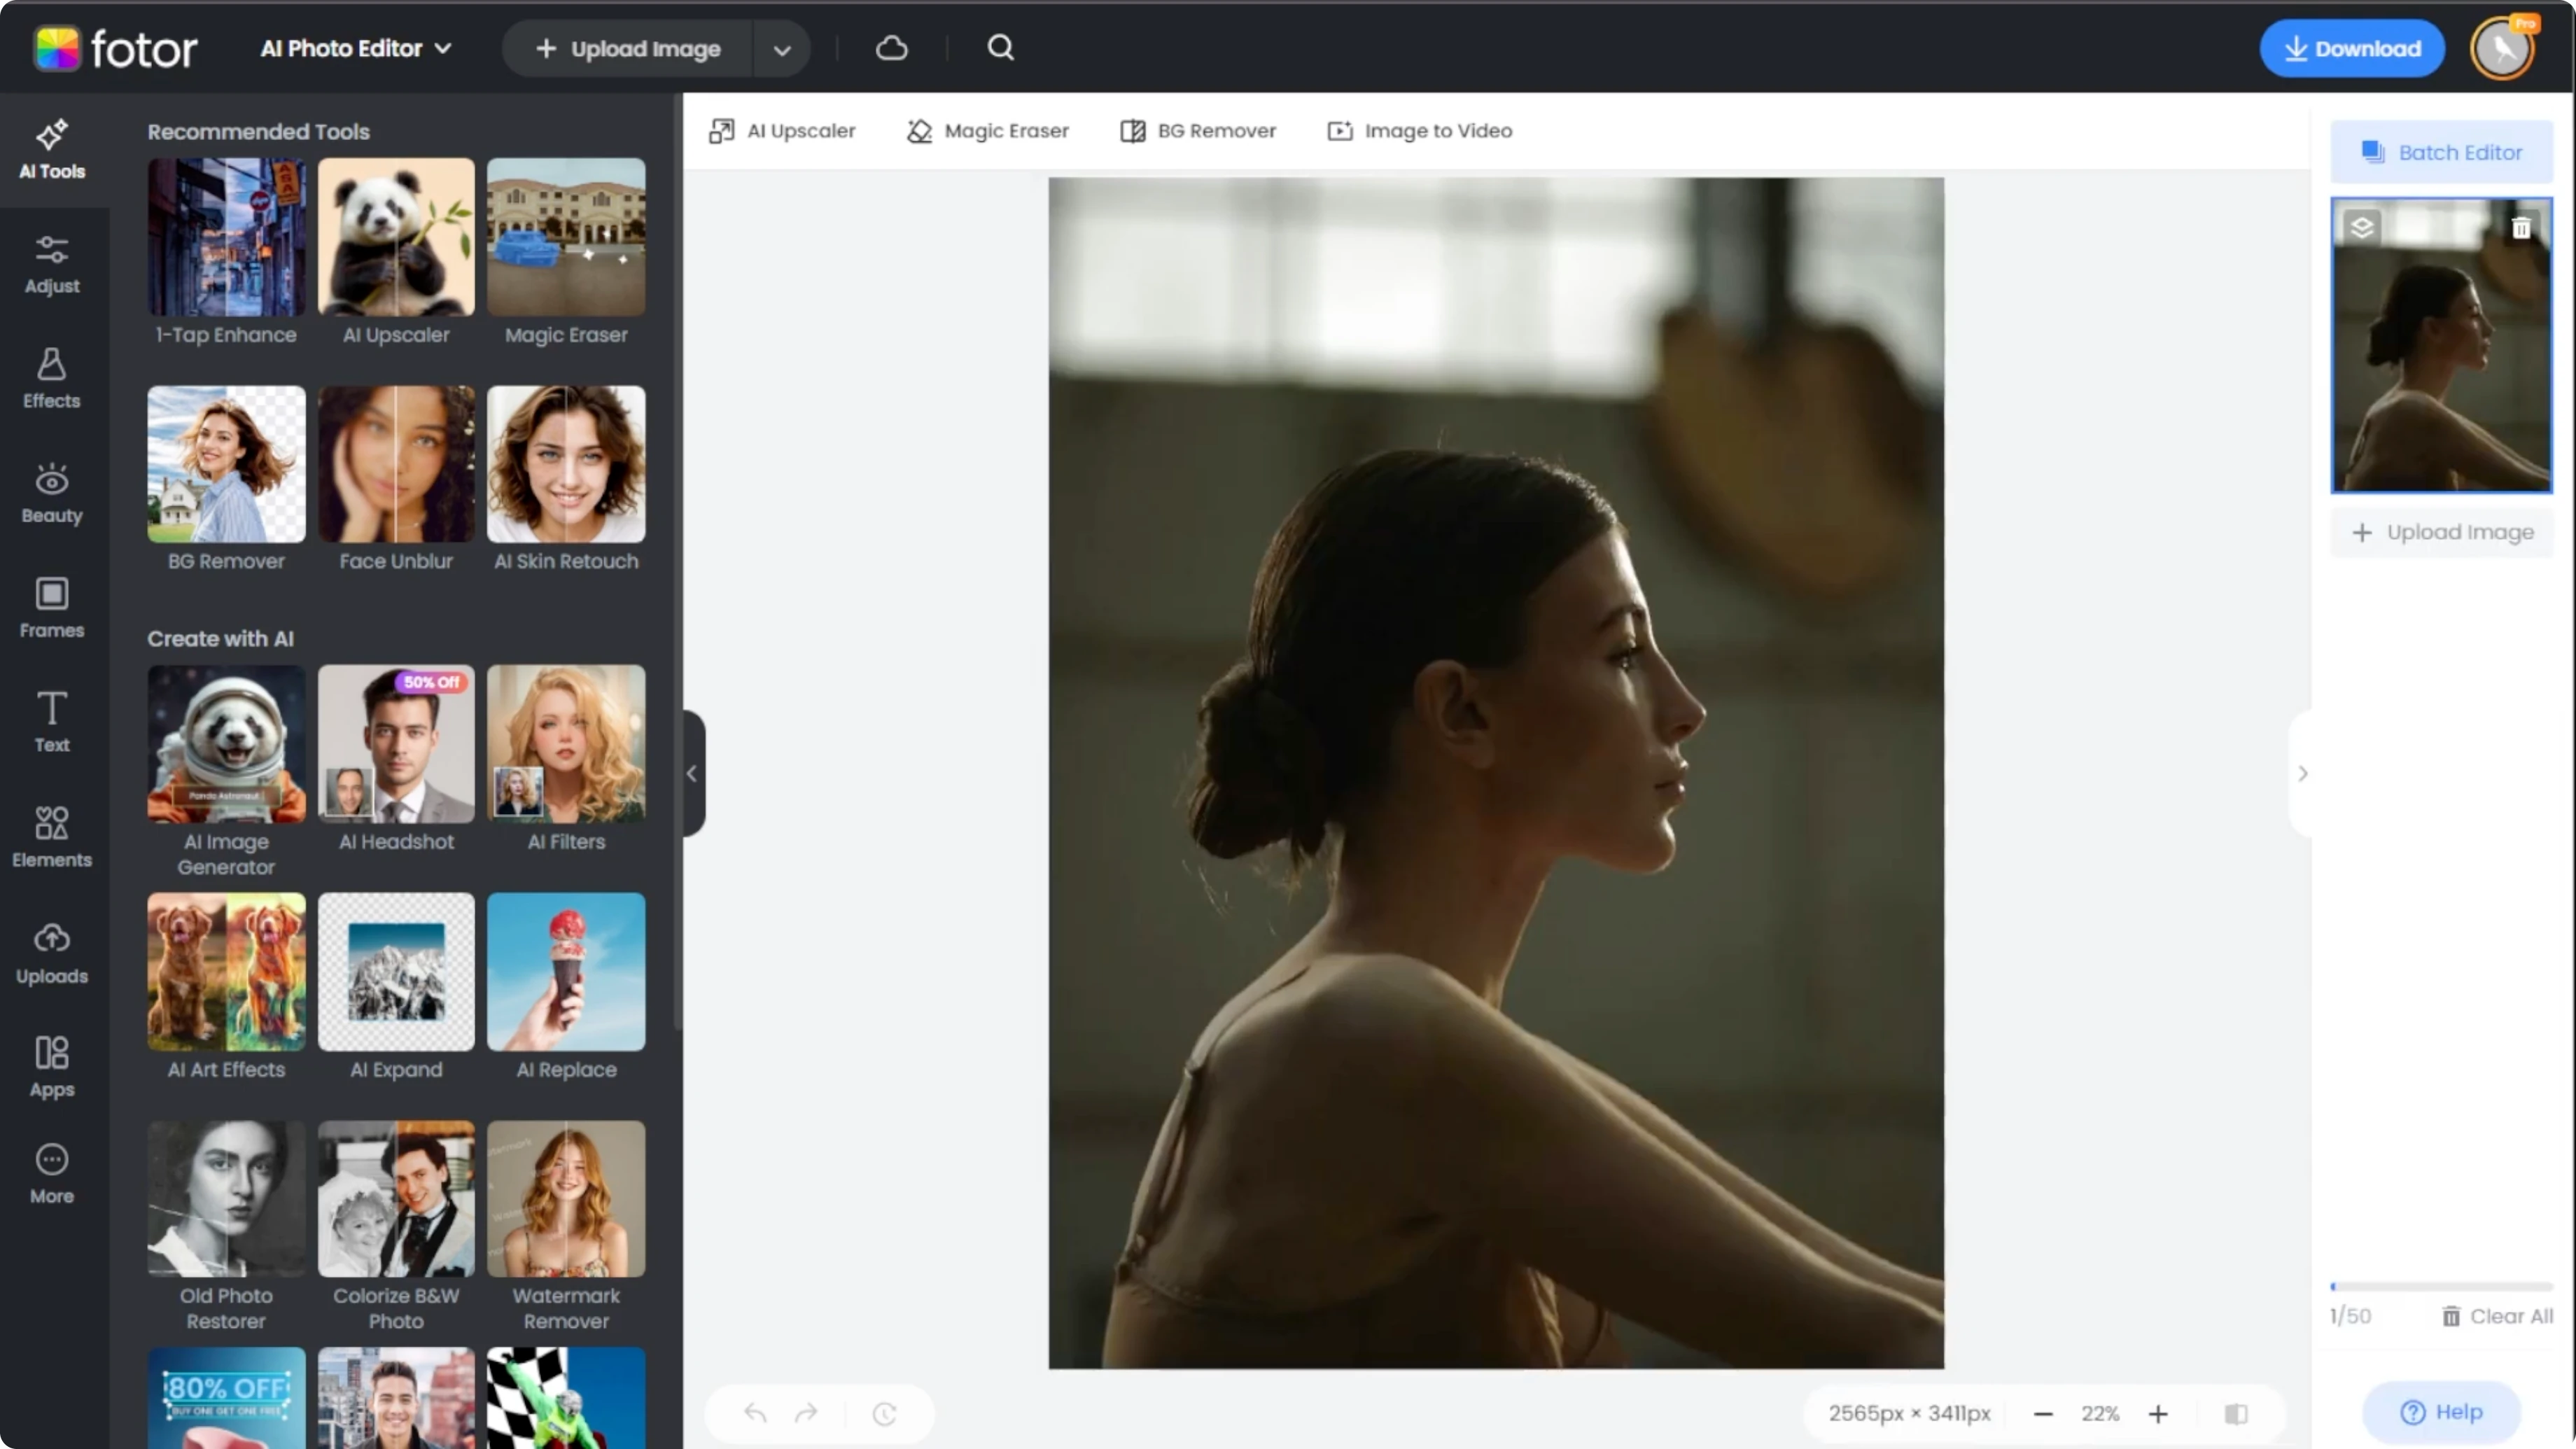
Task: Expand the Upload Image dropdown arrow
Action: coord(782,49)
